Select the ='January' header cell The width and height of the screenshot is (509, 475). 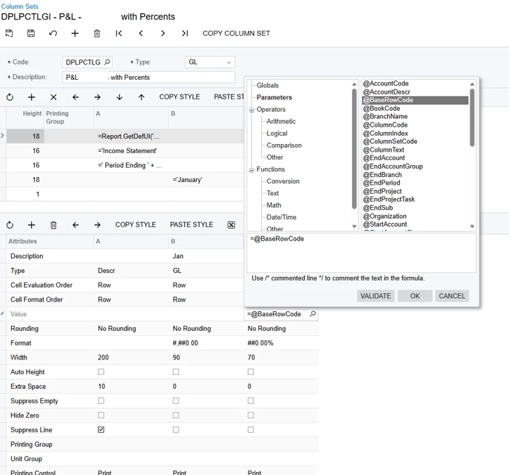click(206, 180)
